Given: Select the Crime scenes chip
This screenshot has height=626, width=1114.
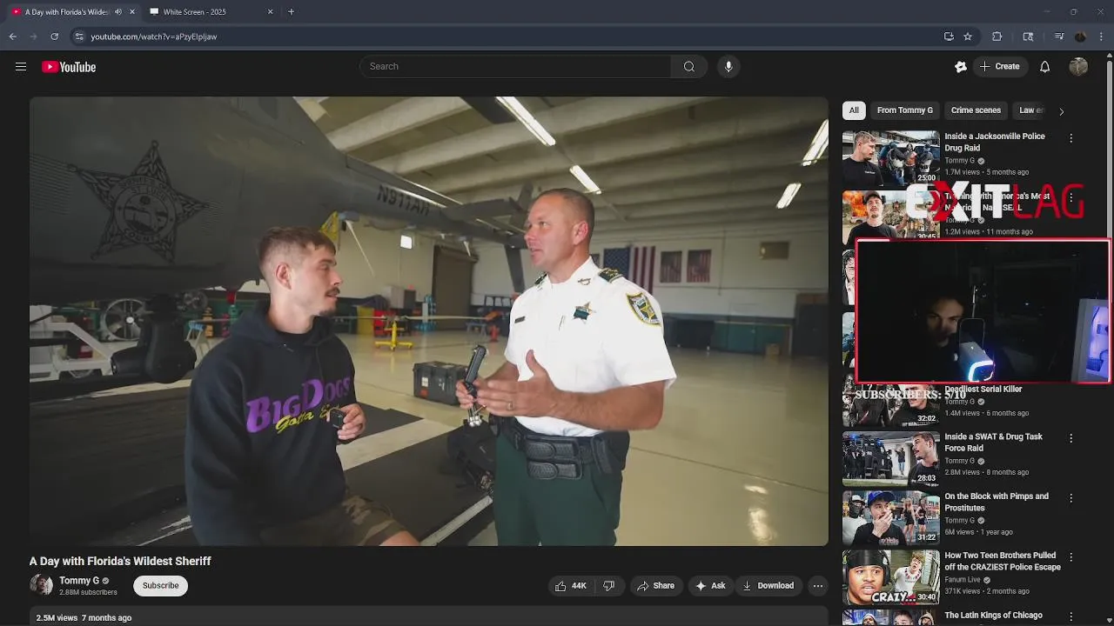Looking at the screenshot, I should click(976, 110).
